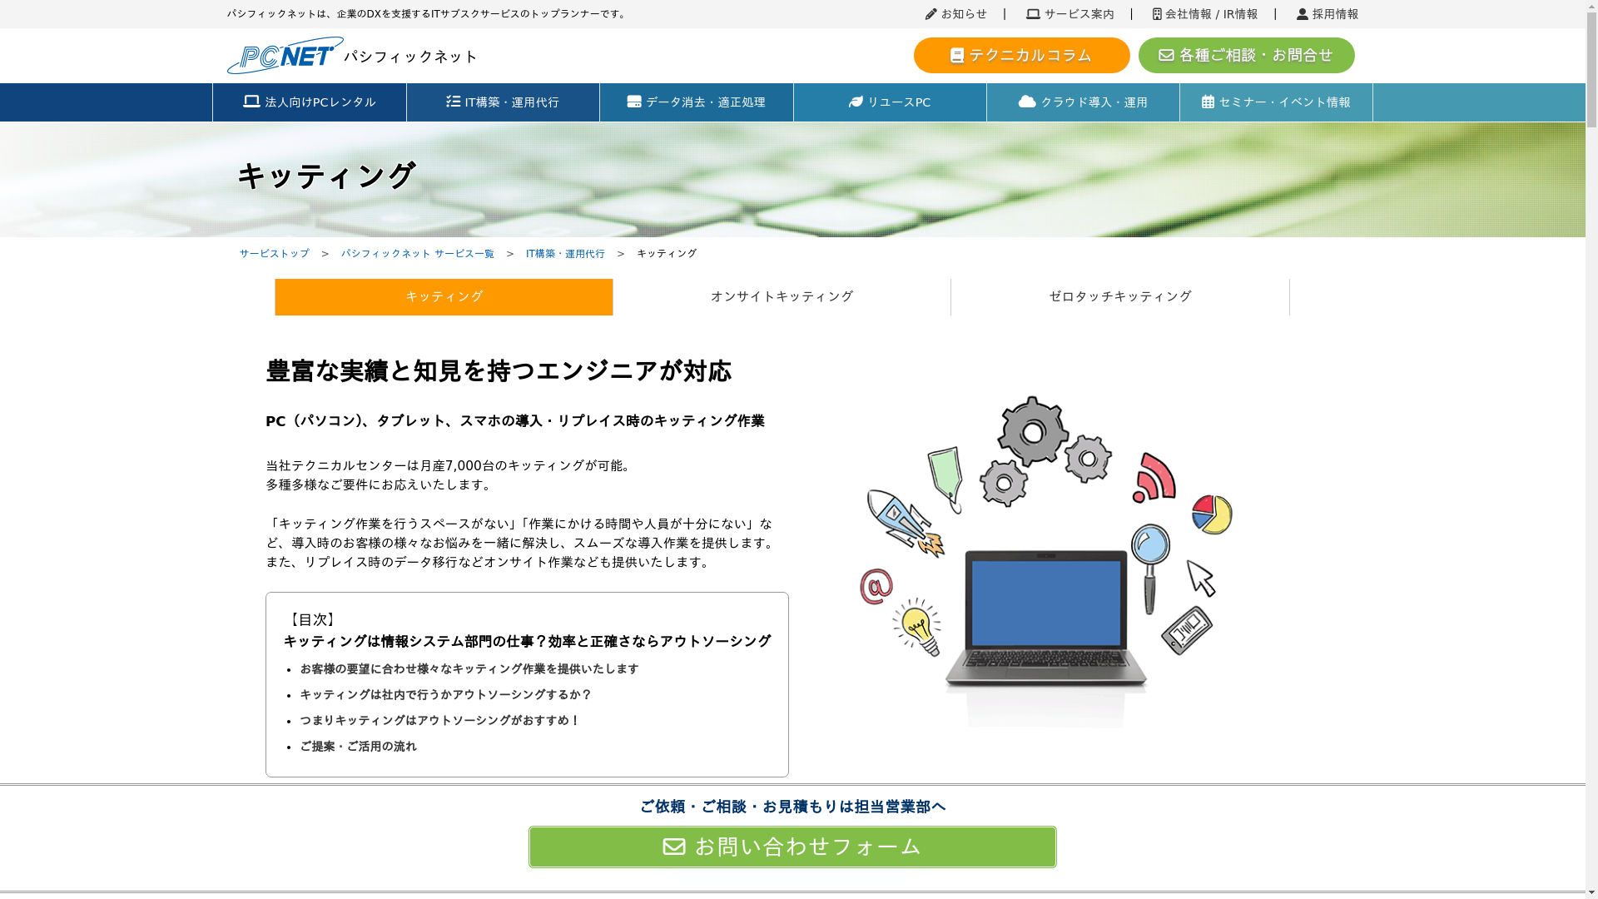Click the パシフィックネット サービス一覧 breadcrumb link
This screenshot has height=899, width=1598.
click(x=417, y=254)
